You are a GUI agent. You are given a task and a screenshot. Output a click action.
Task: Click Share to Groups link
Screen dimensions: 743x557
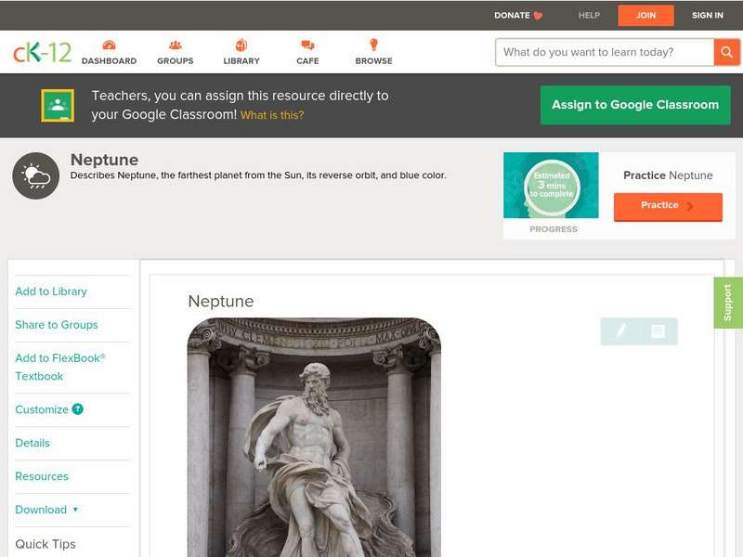[57, 325]
